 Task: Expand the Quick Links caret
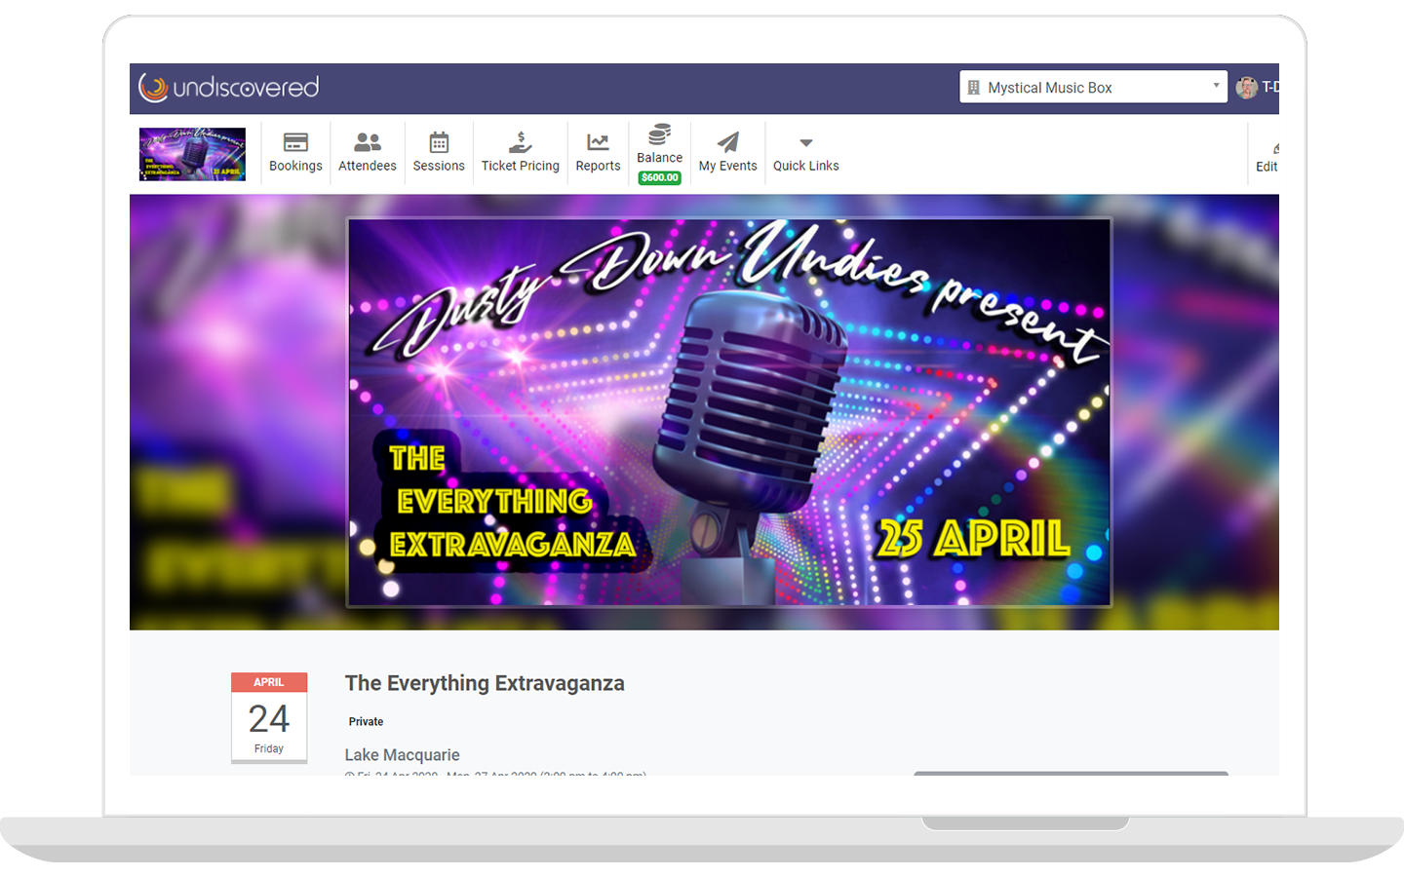[806, 143]
